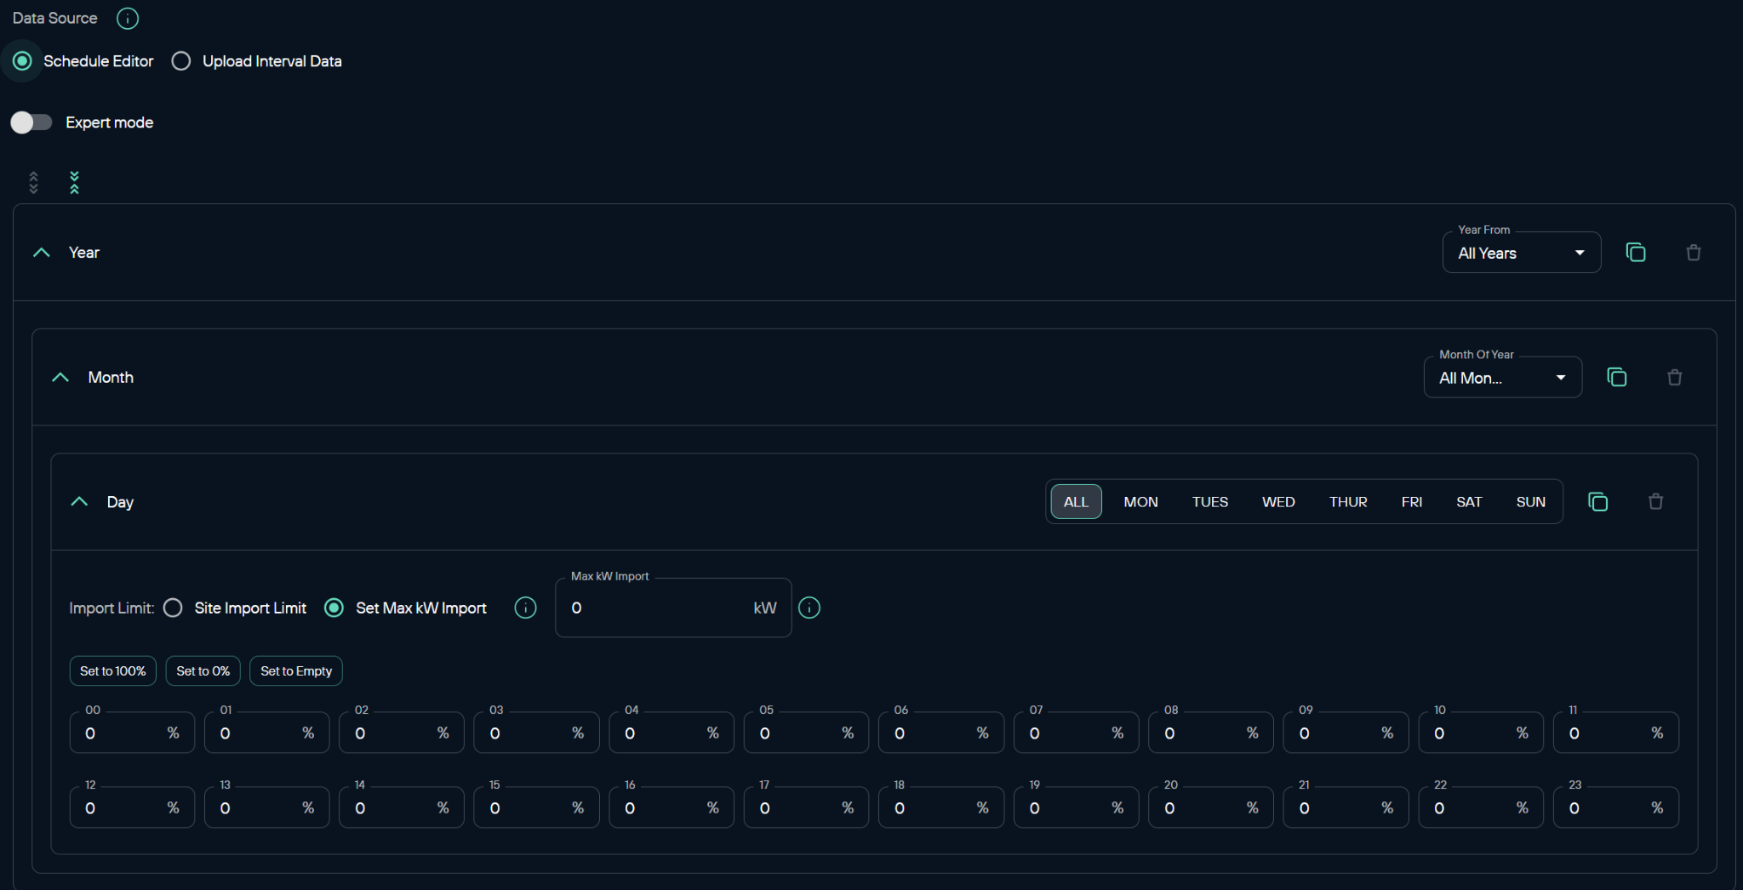Select the MON day tab

[x=1140, y=502]
